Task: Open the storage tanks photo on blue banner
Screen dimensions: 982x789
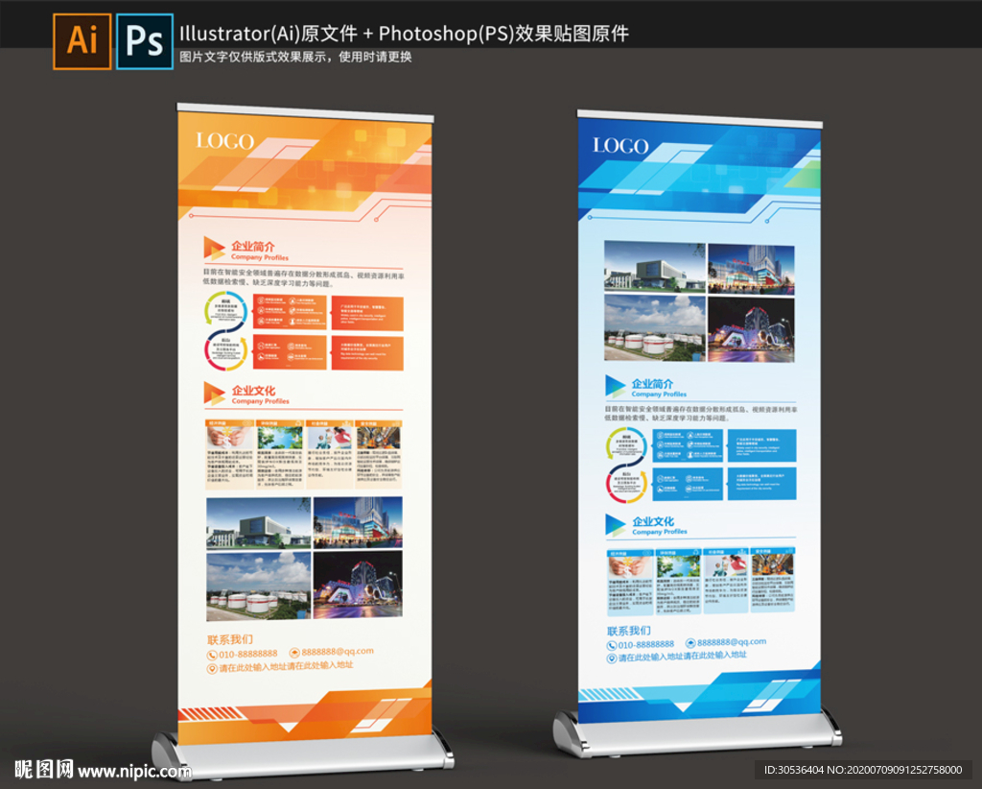Action: point(654,327)
